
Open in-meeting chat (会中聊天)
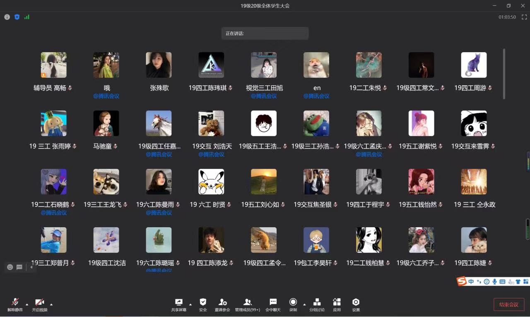pyautogui.click(x=273, y=304)
